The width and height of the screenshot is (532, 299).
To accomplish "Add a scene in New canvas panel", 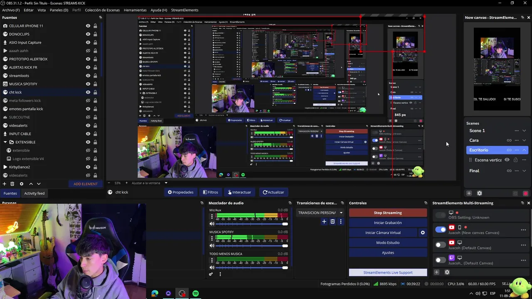I will 469,193.
